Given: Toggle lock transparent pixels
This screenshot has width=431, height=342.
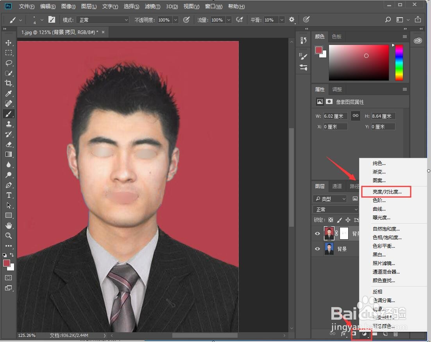Looking at the screenshot, I should (x=331, y=220).
